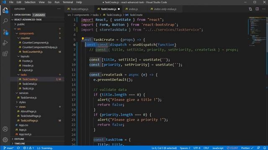Click the Open Changes icon in editor toolbar
Image resolution: width=268 pixels, height=150 pixels.
tap(250, 9)
